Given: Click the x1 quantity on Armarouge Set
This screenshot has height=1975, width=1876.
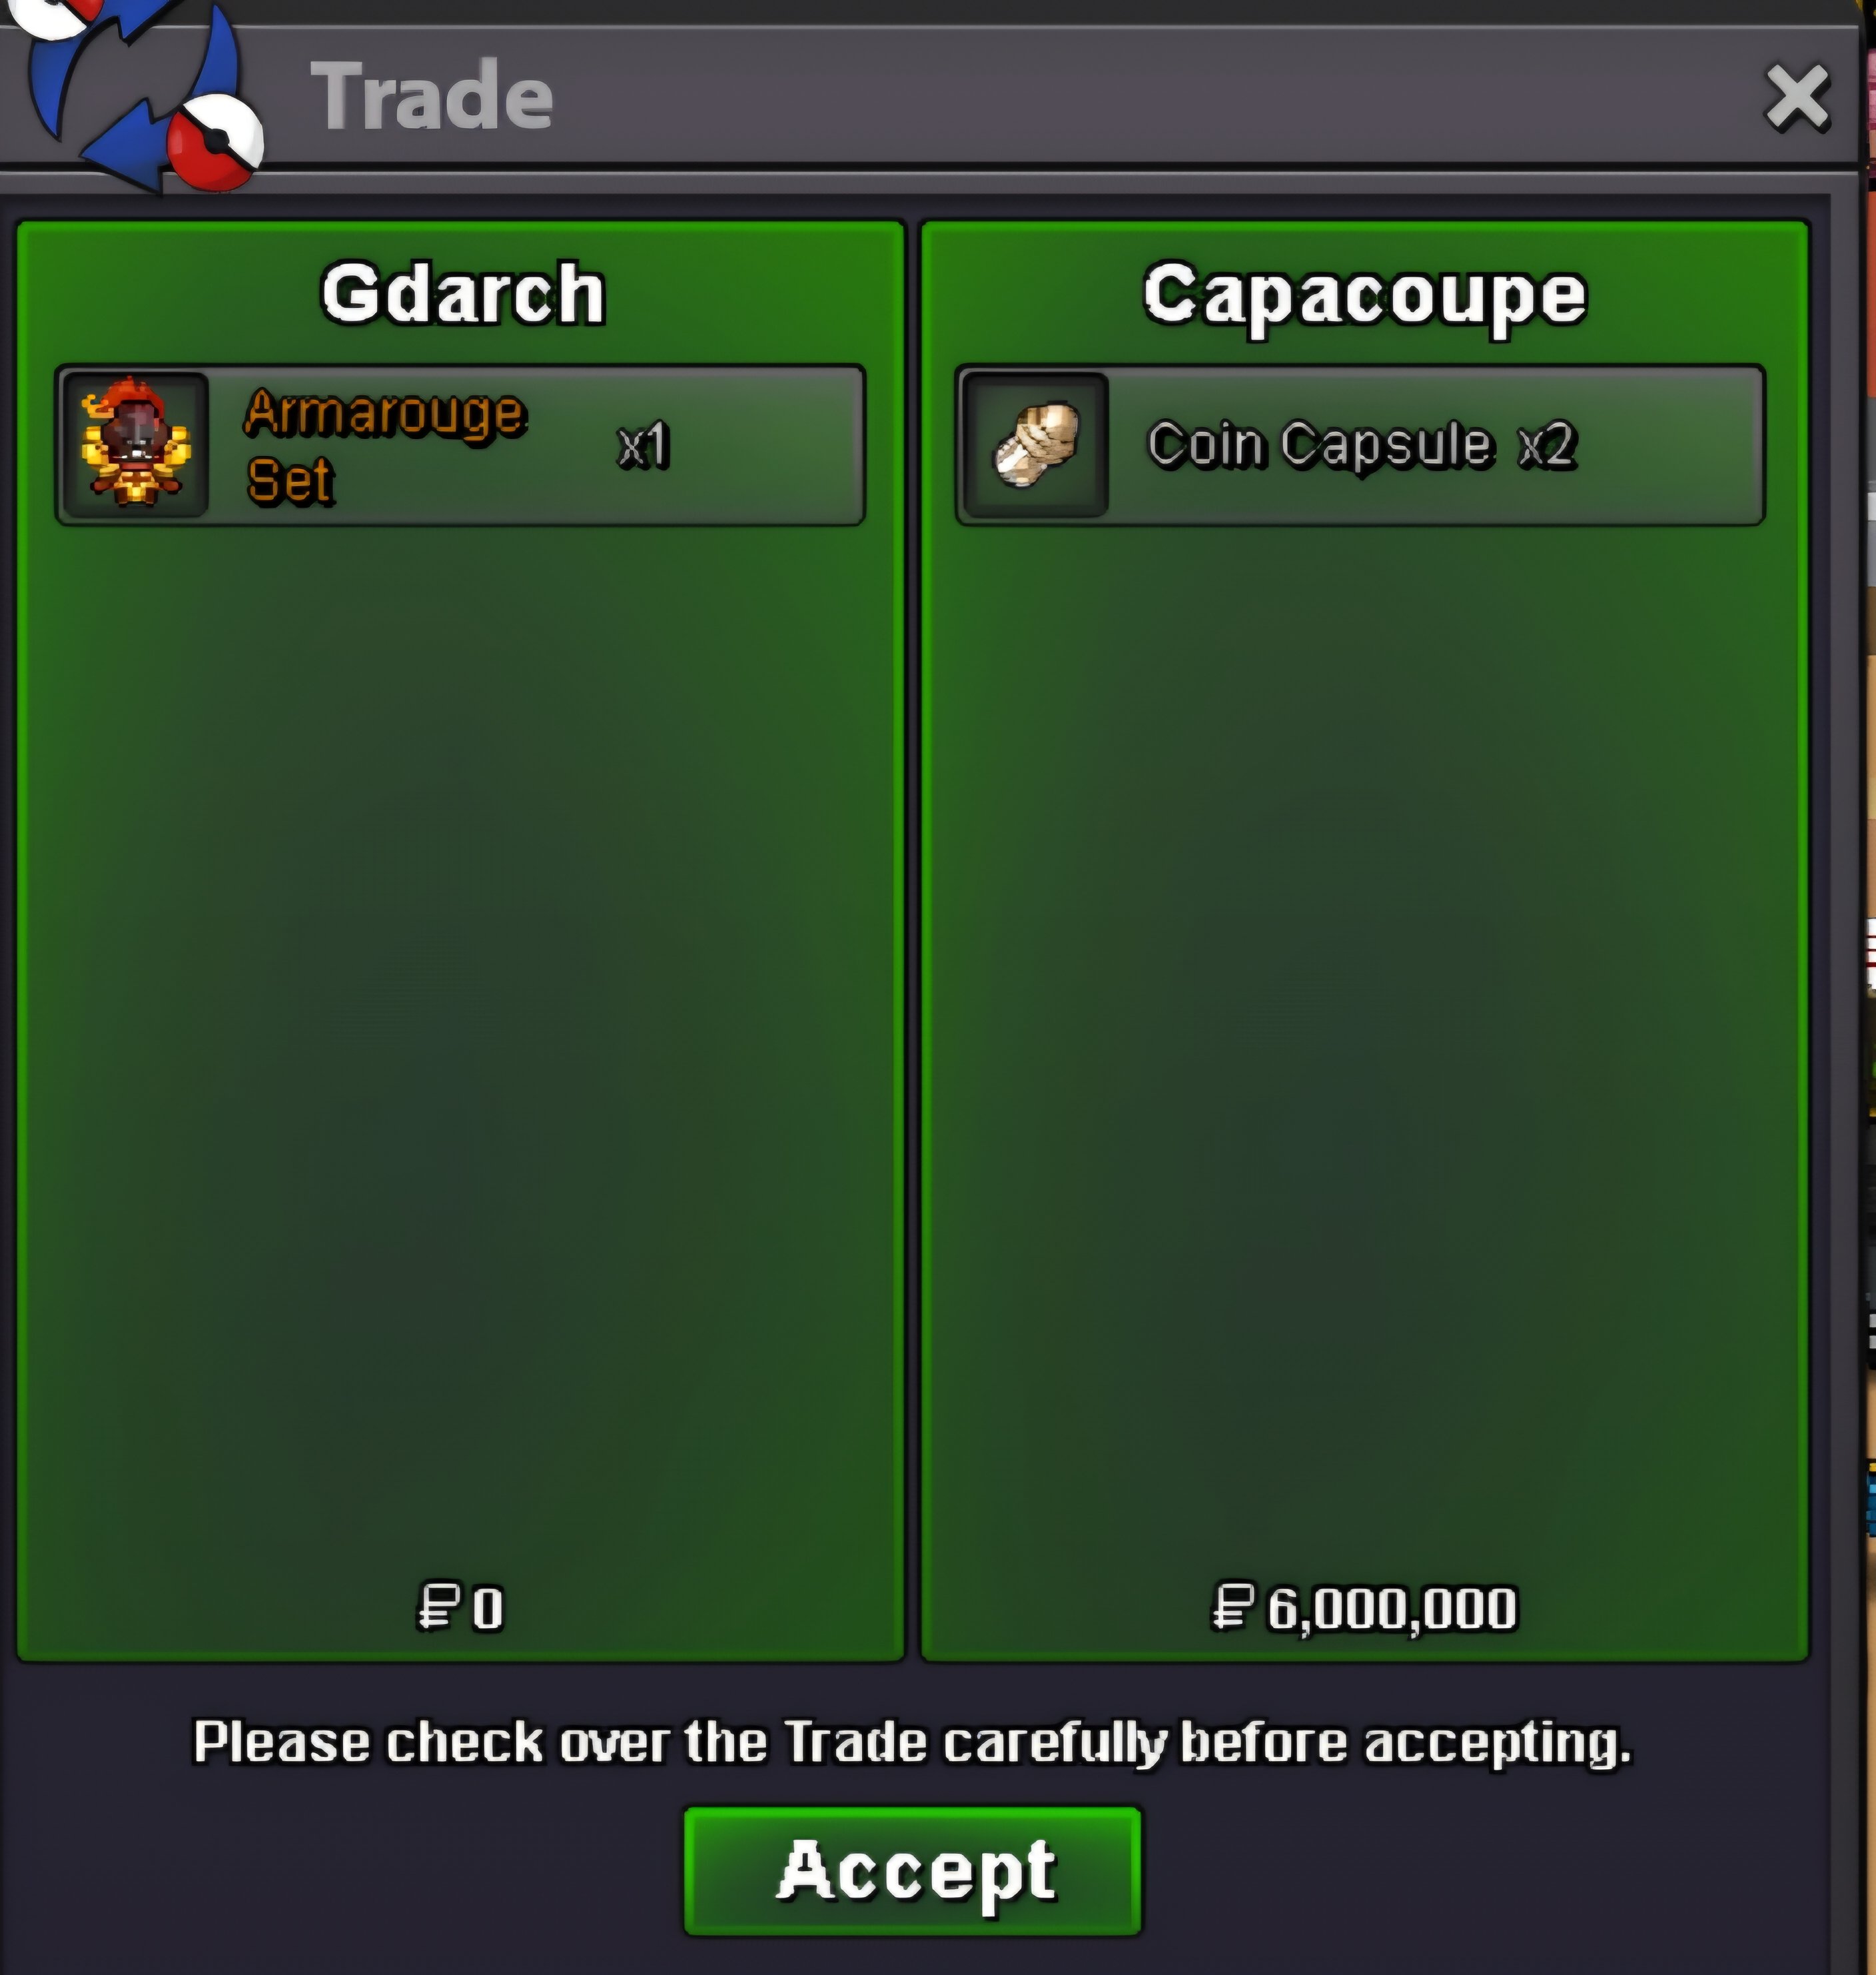Looking at the screenshot, I should tap(643, 446).
